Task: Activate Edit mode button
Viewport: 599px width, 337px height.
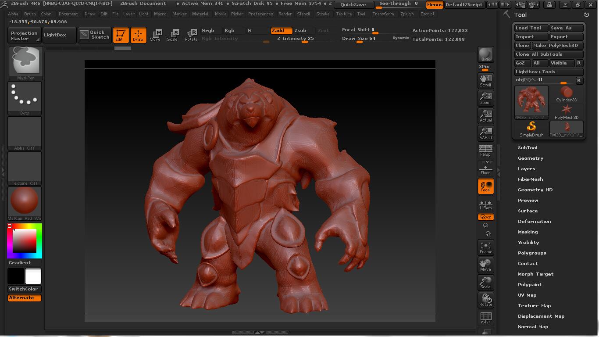Action: pyautogui.click(x=121, y=35)
